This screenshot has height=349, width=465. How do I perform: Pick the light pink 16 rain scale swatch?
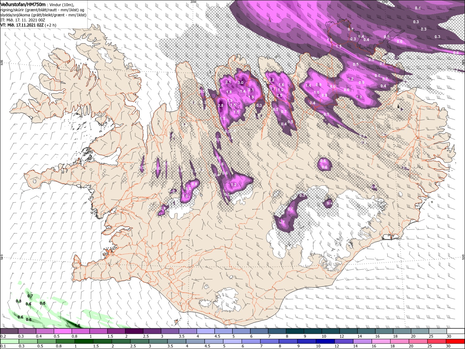381,341
